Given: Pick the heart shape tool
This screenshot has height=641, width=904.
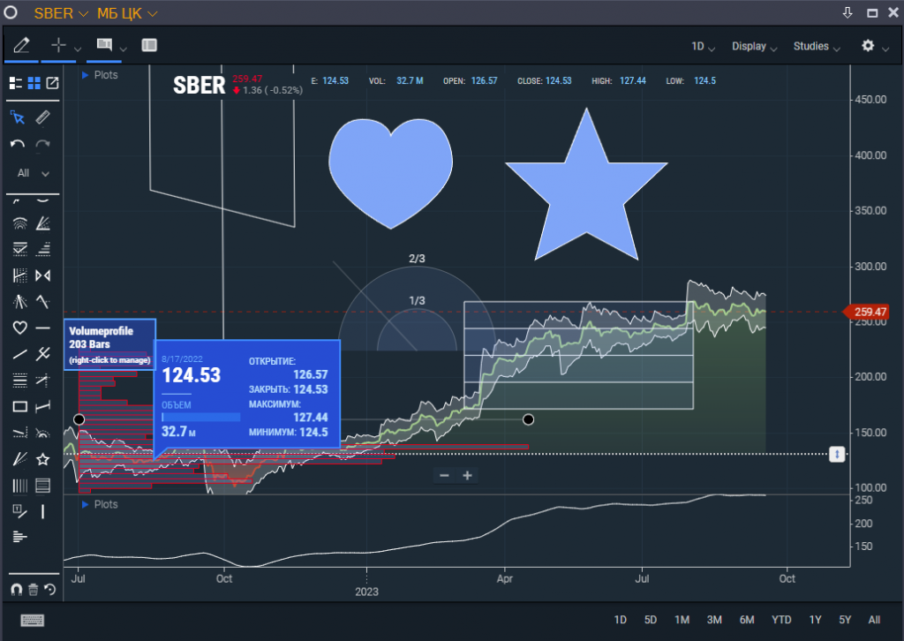Looking at the screenshot, I should 19,328.
